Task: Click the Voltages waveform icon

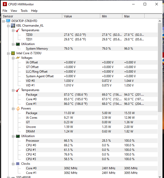Action: 18,58
